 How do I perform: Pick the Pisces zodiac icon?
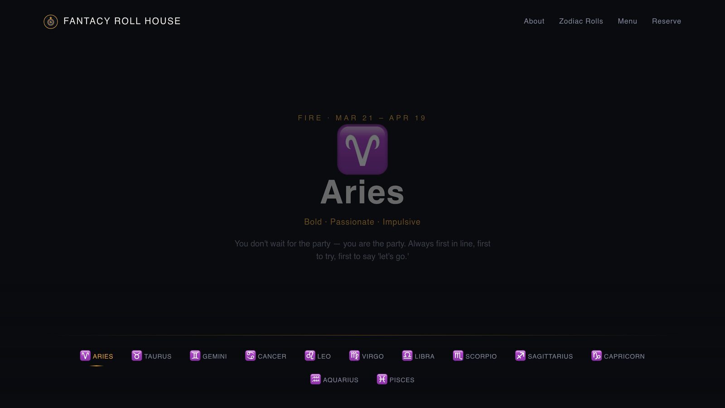coord(382,379)
